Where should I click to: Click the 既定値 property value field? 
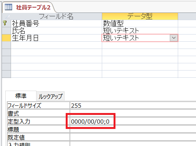pos(133,137)
